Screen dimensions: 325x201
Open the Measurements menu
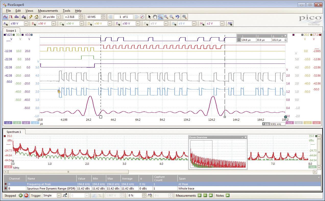[48, 11]
